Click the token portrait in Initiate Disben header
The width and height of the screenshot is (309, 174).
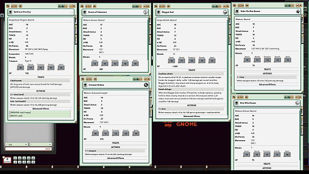point(146,85)
